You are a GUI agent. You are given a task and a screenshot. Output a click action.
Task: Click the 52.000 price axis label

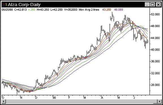(x=156, y=14)
